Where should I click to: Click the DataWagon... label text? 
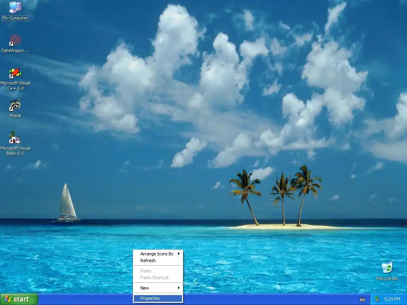[15, 50]
